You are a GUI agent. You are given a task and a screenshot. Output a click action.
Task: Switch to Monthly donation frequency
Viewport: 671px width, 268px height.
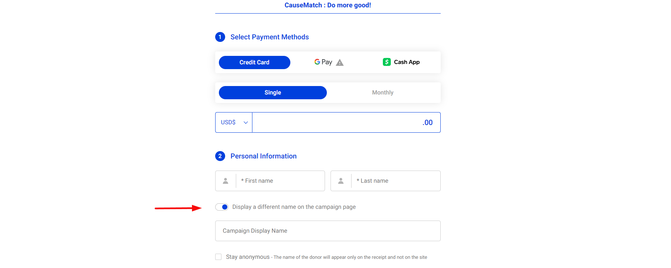pyautogui.click(x=383, y=93)
